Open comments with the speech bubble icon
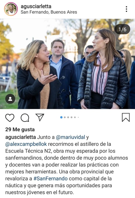The width and height of the screenshot is (135, 198). click(x=25, y=118)
